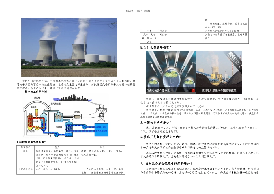Viewport: 274px width, 194px height.
Task: Click the header text 精品文档---下载后可任意编辑
Action: point(138,11)
